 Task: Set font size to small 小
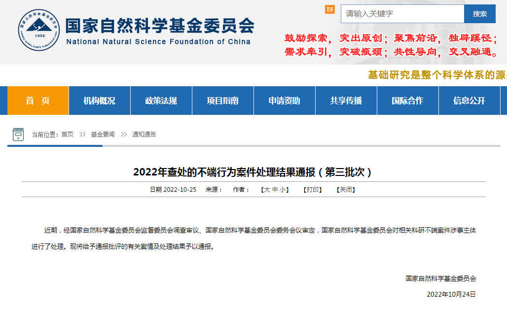(x=283, y=190)
